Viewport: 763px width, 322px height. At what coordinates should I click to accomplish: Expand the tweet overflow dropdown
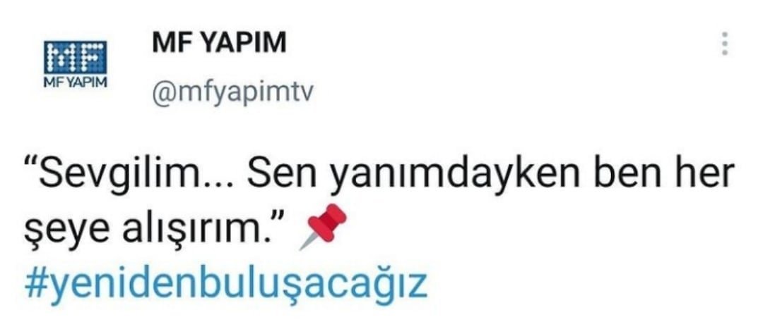click(725, 44)
